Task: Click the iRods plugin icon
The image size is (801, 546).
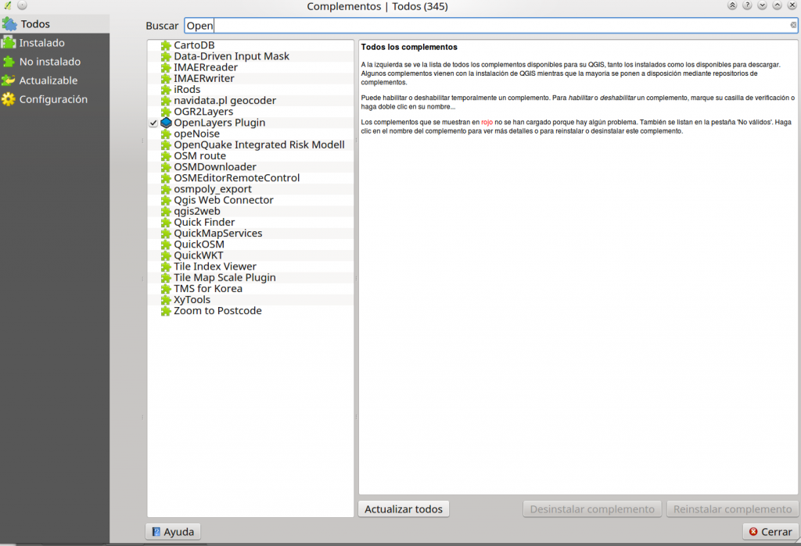Action: click(x=166, y=90)
